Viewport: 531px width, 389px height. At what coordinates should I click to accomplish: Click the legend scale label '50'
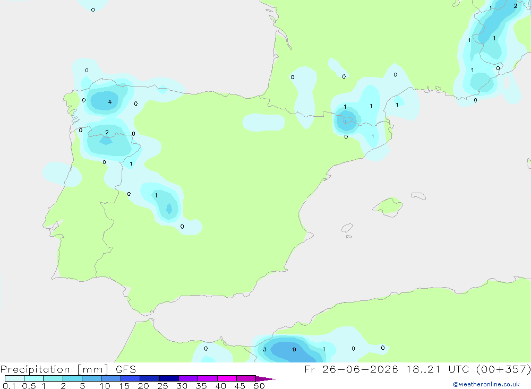pyautogui.click(x=259, y=386)
